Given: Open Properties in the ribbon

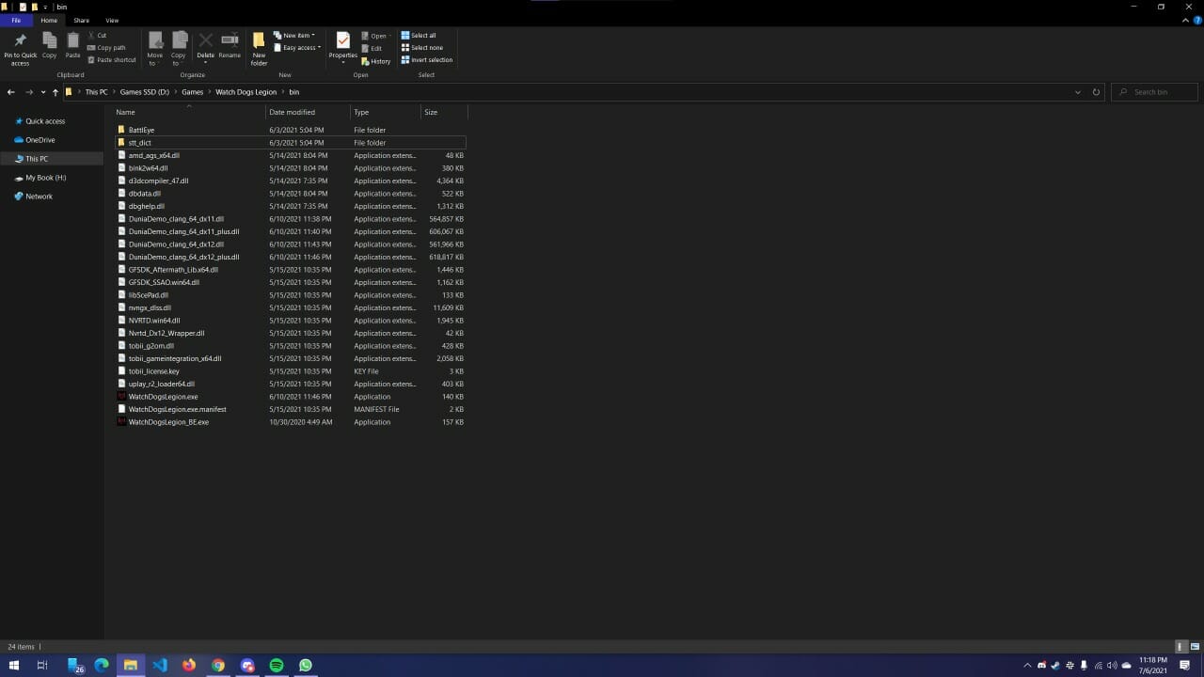Looking at the screenshot, I should (x=342, y=44).
